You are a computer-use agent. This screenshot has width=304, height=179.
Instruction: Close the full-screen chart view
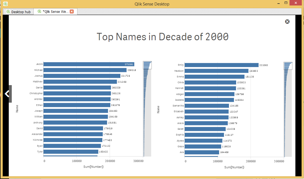point(287,22)
